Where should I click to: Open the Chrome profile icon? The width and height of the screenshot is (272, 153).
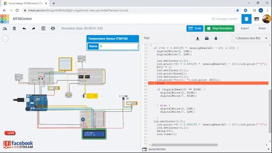(x=261, y=10)
